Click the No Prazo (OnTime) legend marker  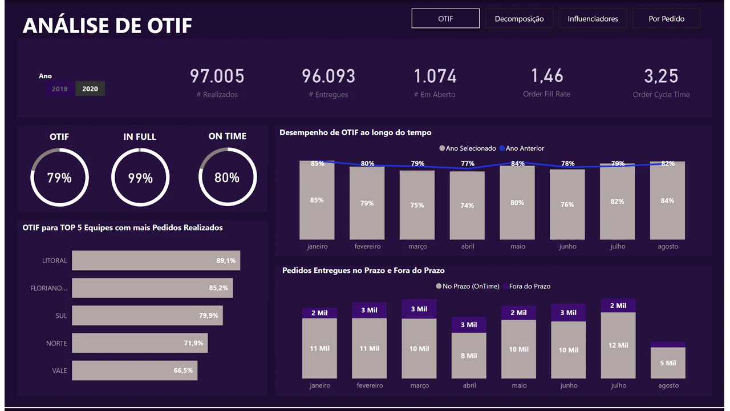pos(439,287)
